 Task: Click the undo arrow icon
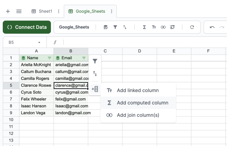click(212, 27)
